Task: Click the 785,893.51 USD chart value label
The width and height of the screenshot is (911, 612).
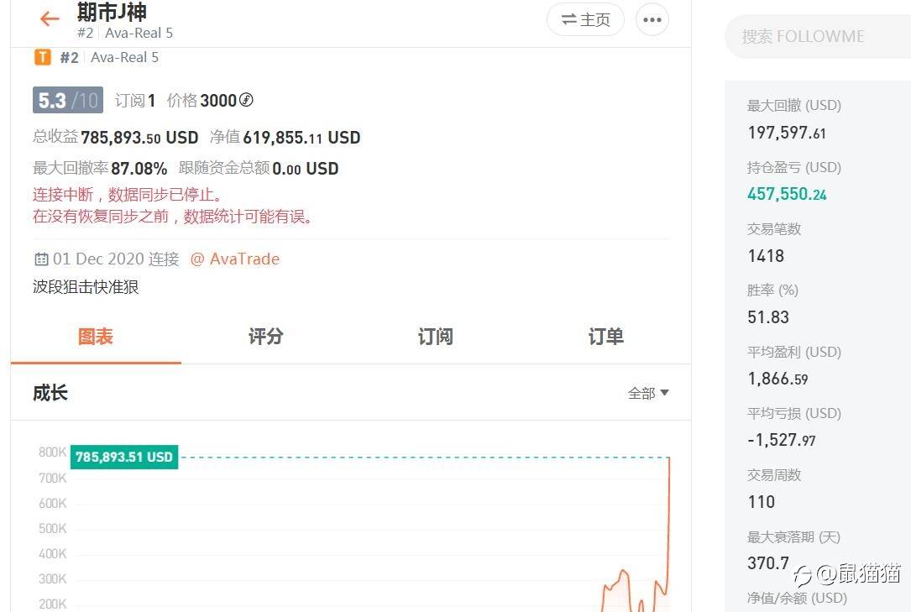Action: pos(124,457)
